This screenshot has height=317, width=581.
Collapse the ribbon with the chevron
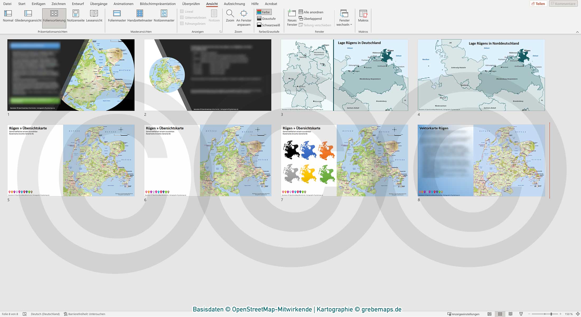coord(577,31)
